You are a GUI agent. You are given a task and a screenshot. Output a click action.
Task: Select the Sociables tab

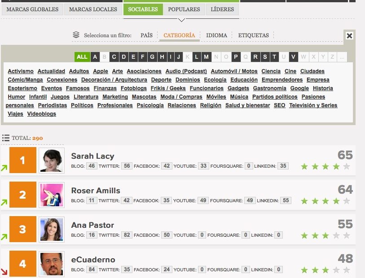coord(143,9)
